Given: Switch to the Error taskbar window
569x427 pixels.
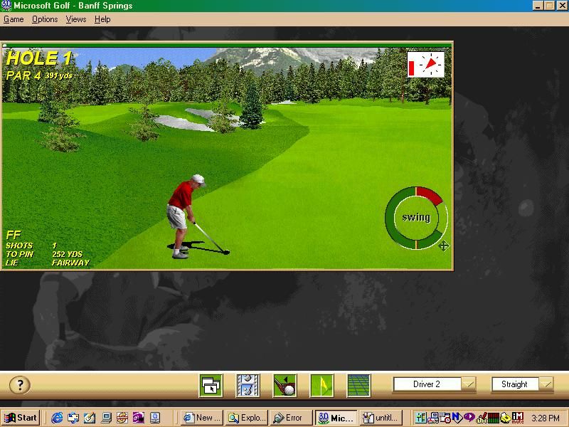Looking at the screenshot, I should (290, 418).
